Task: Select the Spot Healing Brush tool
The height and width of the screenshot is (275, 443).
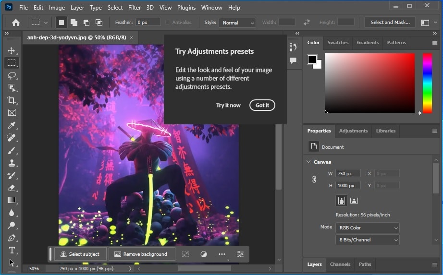Action: click(12, 138)
